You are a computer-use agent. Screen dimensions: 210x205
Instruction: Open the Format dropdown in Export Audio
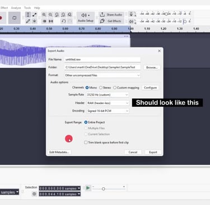102,75
